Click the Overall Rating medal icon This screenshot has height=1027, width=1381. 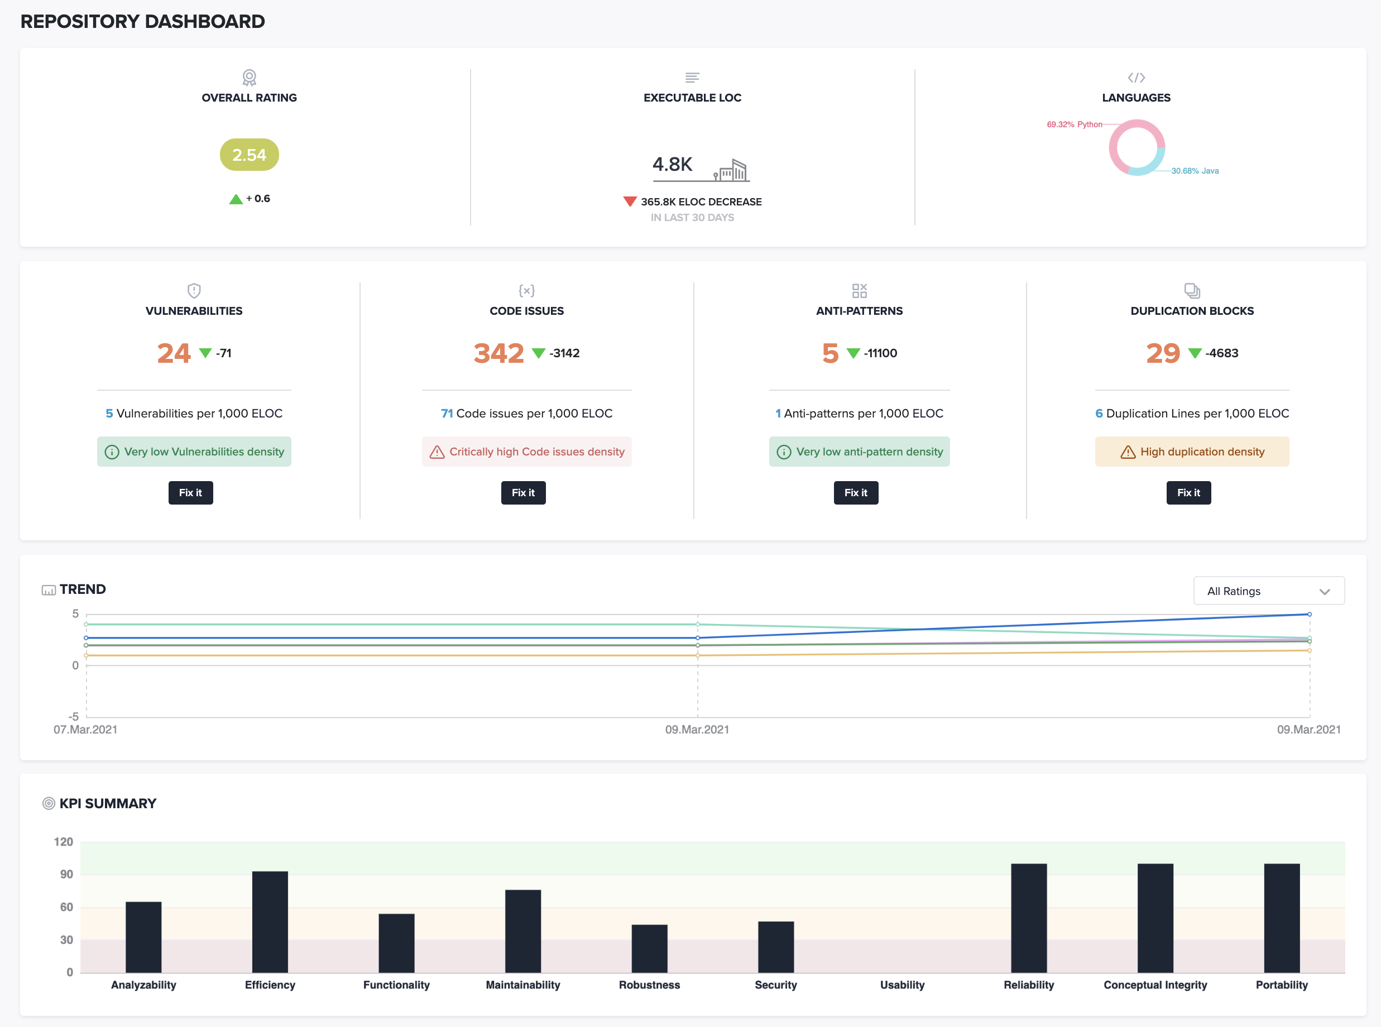[x=249, y=77]
